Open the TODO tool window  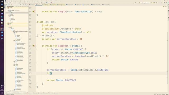click(24, 93)
